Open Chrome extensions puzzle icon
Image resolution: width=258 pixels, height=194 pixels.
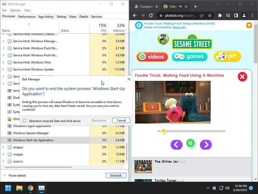(x=220, y=15)
